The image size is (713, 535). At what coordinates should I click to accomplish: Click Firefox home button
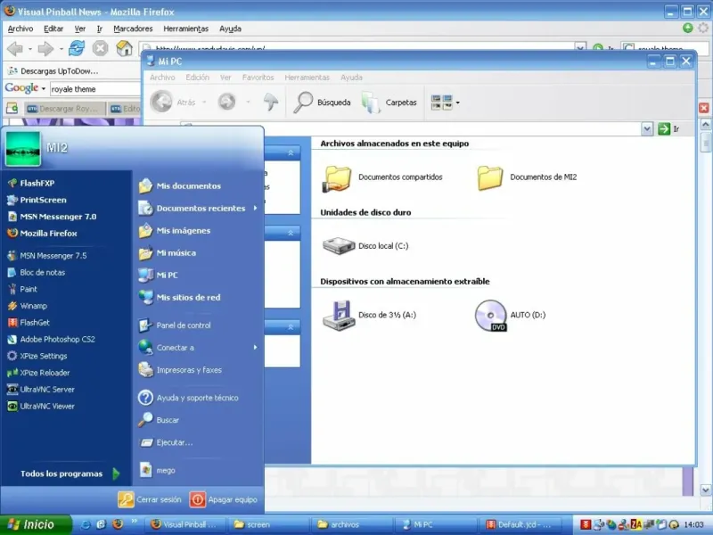coord(124,48)
